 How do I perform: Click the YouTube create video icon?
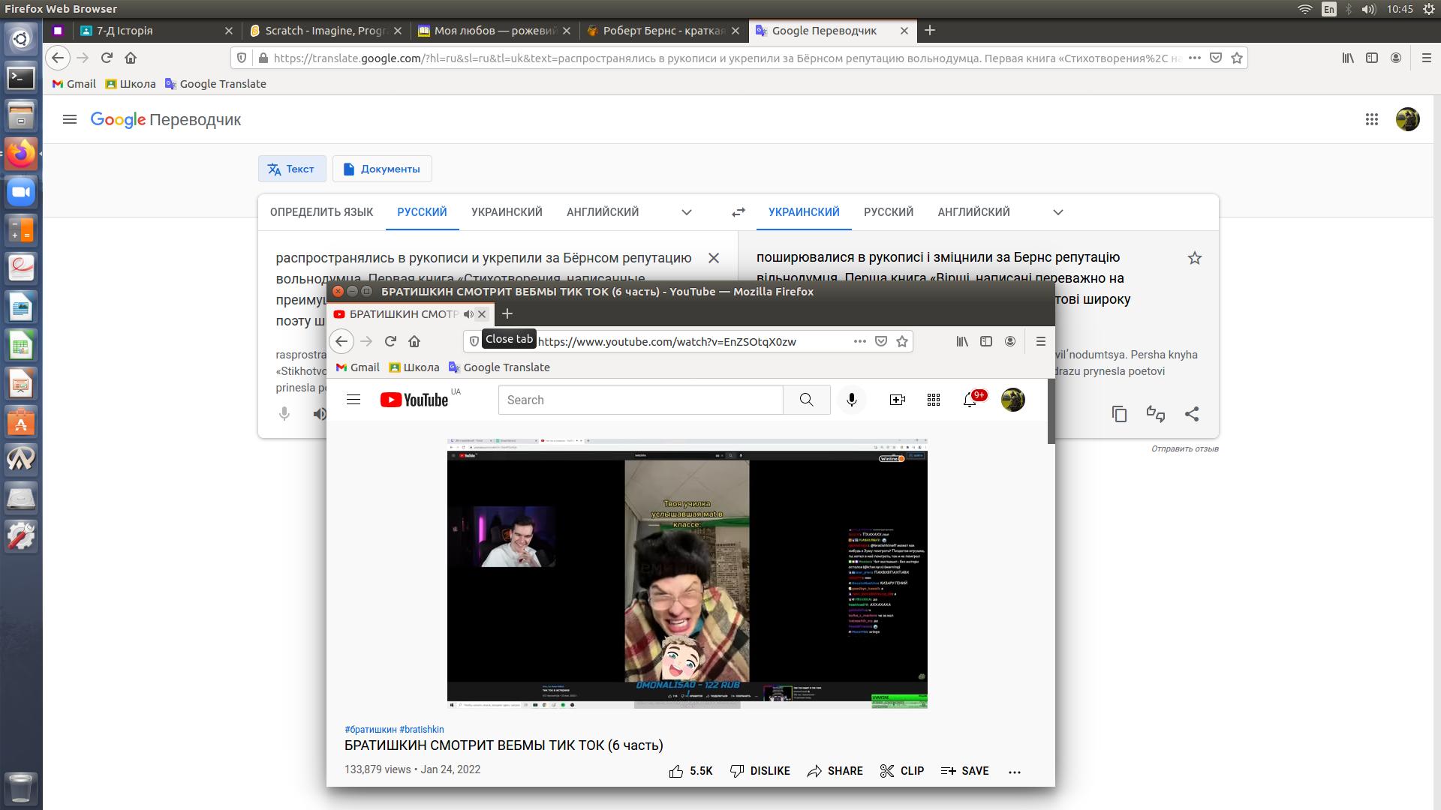click(897, 400)
